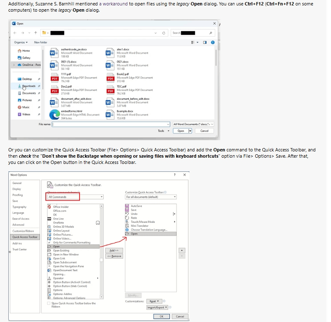Open the Import/Export dropdown button
This screenshot has width=331, height=322.
pos(157,307)
